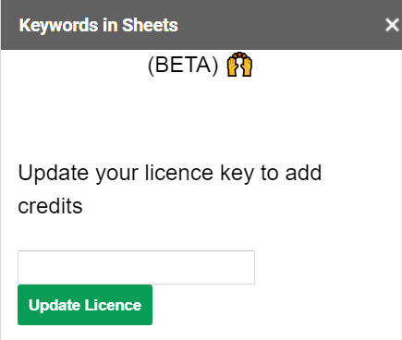Click the grey sidebar header bar
The image size is (402, 340).
pyautogui.click(x=201, y=25)
